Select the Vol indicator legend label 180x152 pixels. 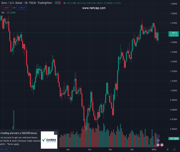pos(3,12)
